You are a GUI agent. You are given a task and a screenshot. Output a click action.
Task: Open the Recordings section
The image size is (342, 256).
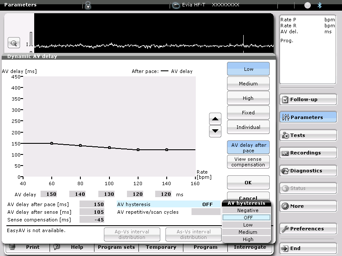click(x=308, y=153)
